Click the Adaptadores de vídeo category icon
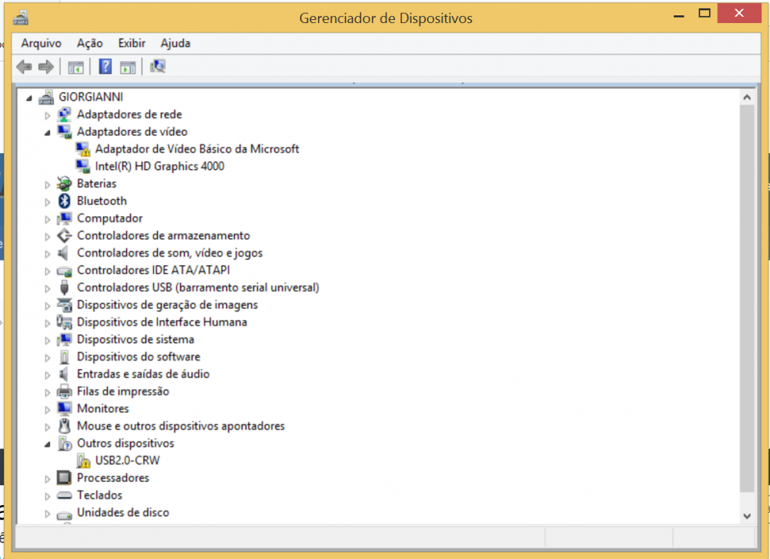Screen dimensions: 770x559 pyautogui.click(x=65, y=131)
